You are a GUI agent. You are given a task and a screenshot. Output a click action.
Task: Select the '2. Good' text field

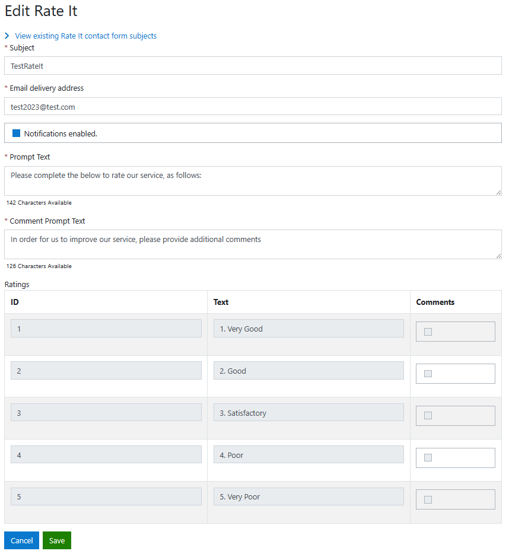tap(308, 371)
